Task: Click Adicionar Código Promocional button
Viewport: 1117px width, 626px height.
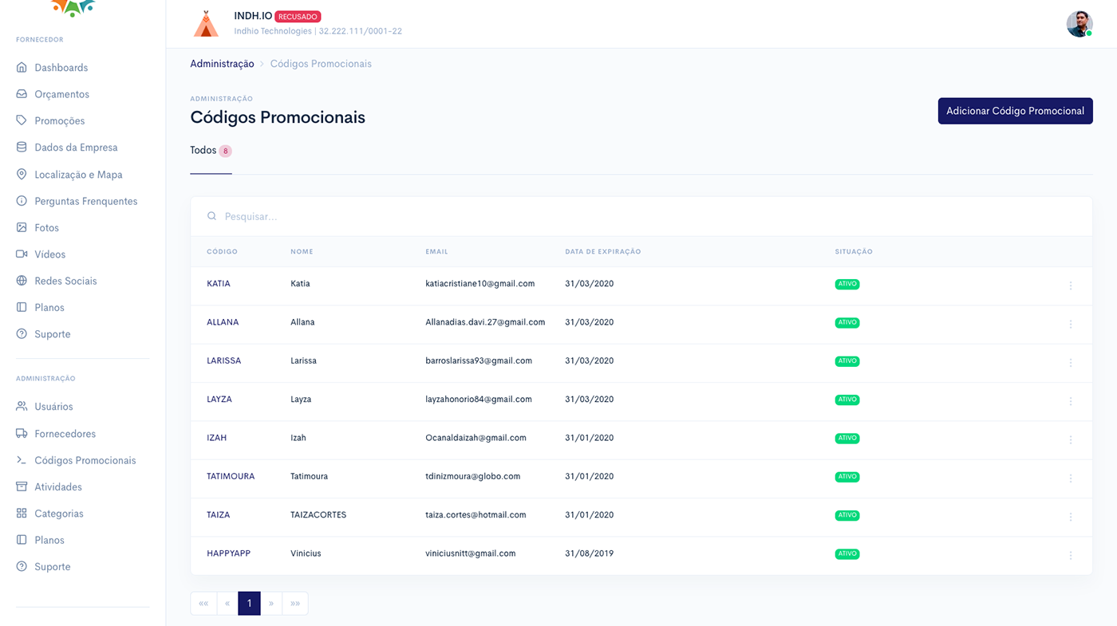Action: point(1015,111)
